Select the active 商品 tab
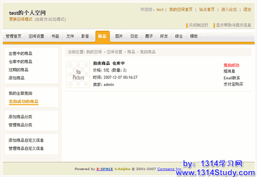This screenshot has height=177, width=257. [x=102, y=36]
